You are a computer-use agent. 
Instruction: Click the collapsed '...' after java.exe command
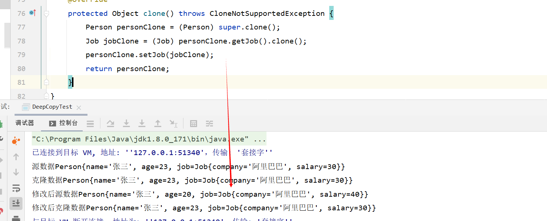pos(260,139)
